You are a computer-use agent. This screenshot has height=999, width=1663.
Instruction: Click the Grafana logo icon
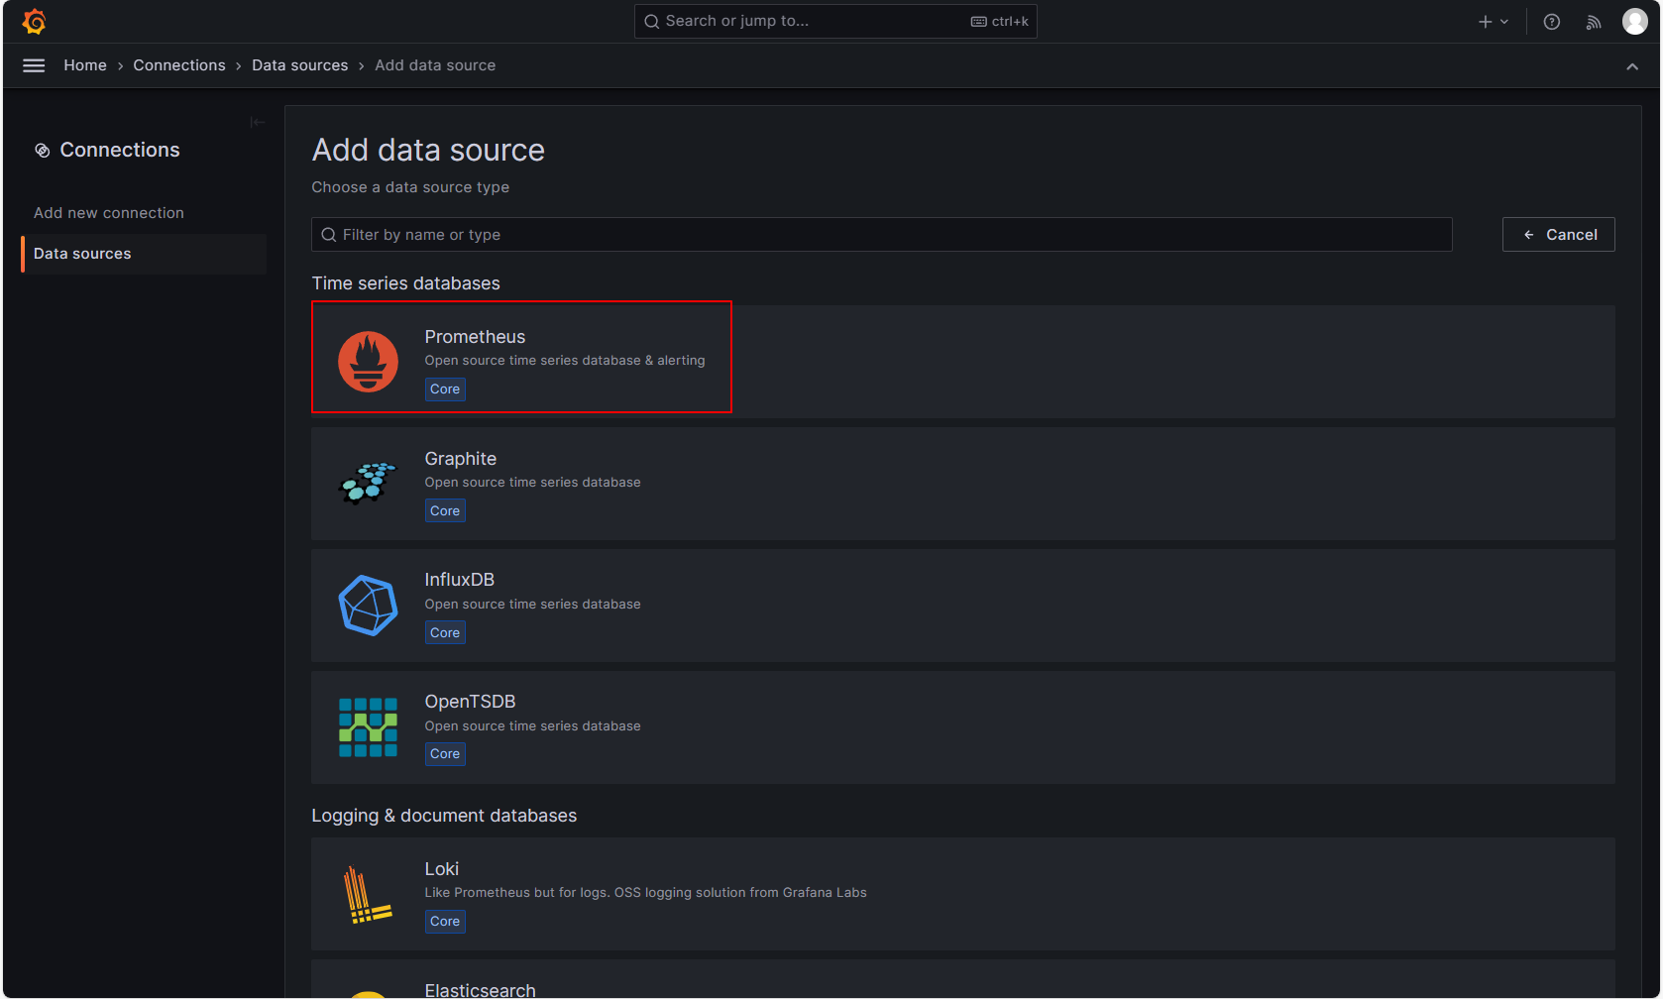click(34, 21)
